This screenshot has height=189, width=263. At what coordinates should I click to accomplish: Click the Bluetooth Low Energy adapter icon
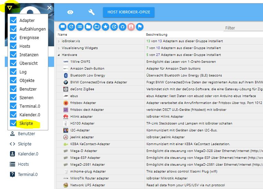point(66,75)
